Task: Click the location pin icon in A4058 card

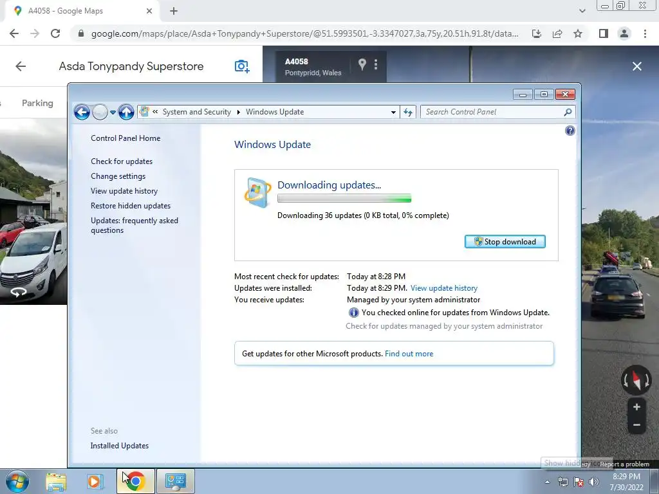Action: [362, 64]
